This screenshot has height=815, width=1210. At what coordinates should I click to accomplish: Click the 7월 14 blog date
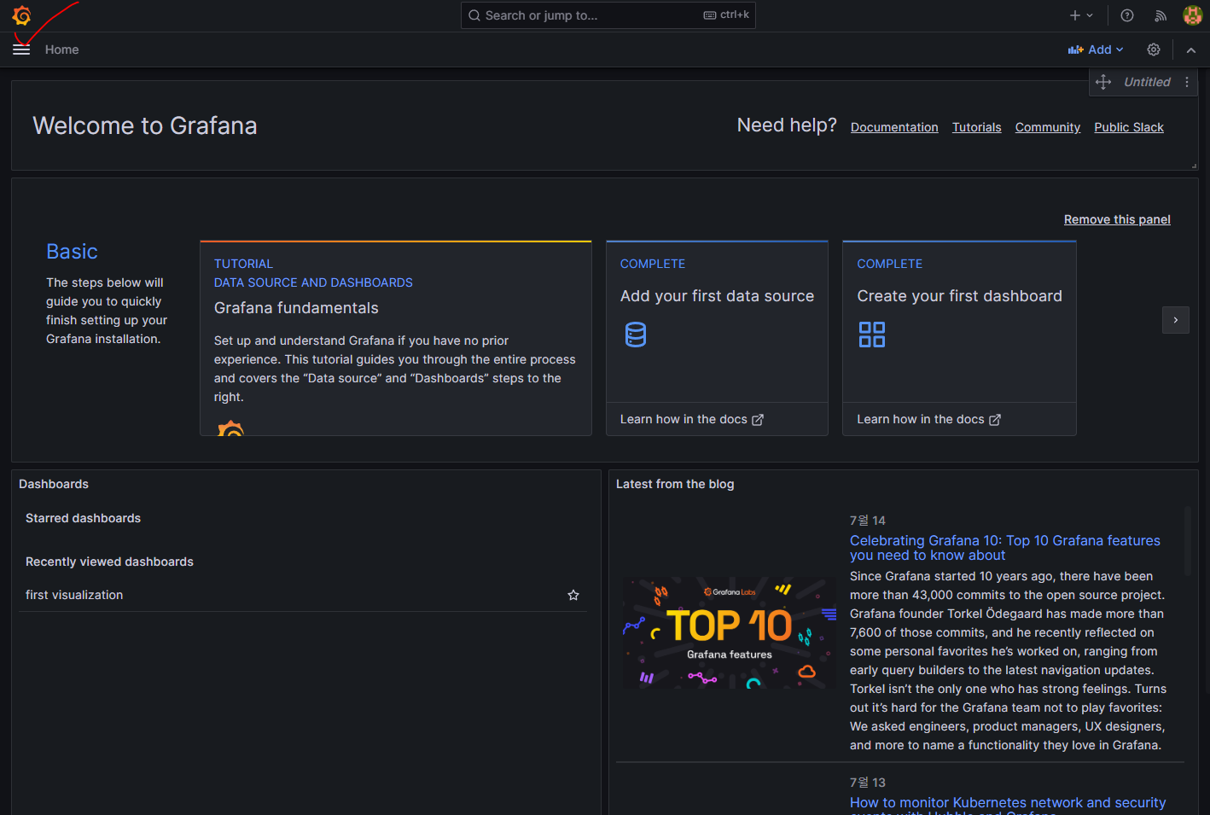click(x=868, y=521)
